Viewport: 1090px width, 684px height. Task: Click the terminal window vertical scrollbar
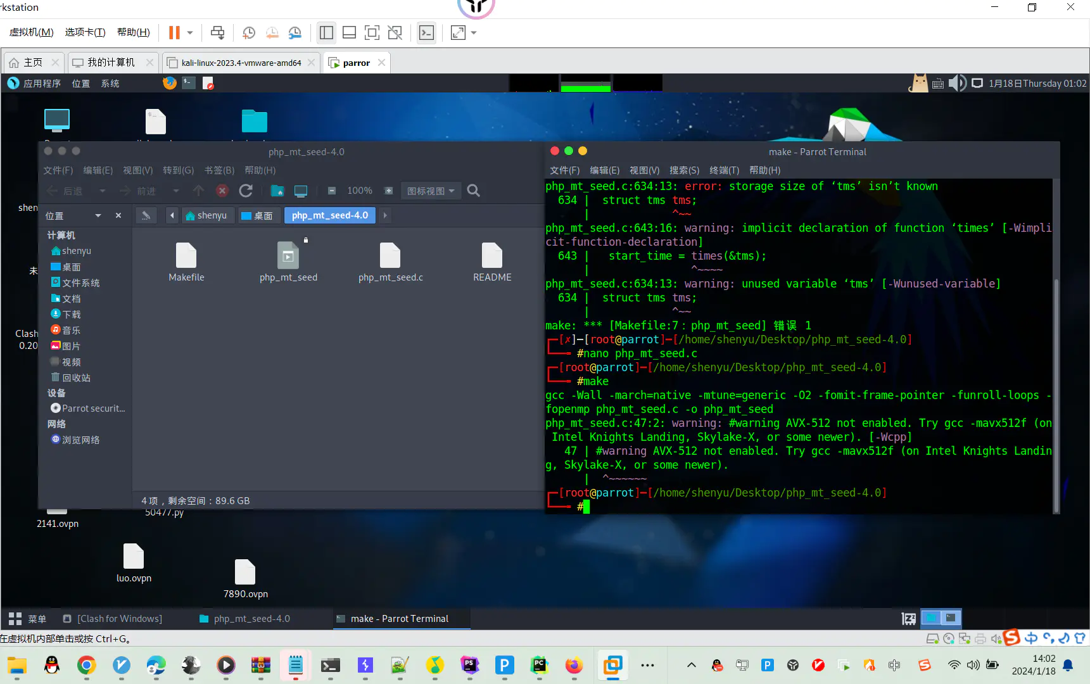(x=1055, y=396)
